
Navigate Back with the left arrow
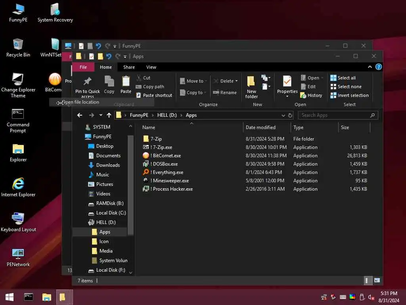80,115
